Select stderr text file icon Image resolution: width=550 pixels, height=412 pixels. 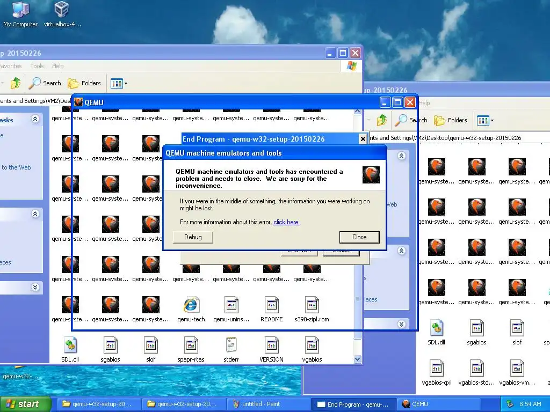231,349
